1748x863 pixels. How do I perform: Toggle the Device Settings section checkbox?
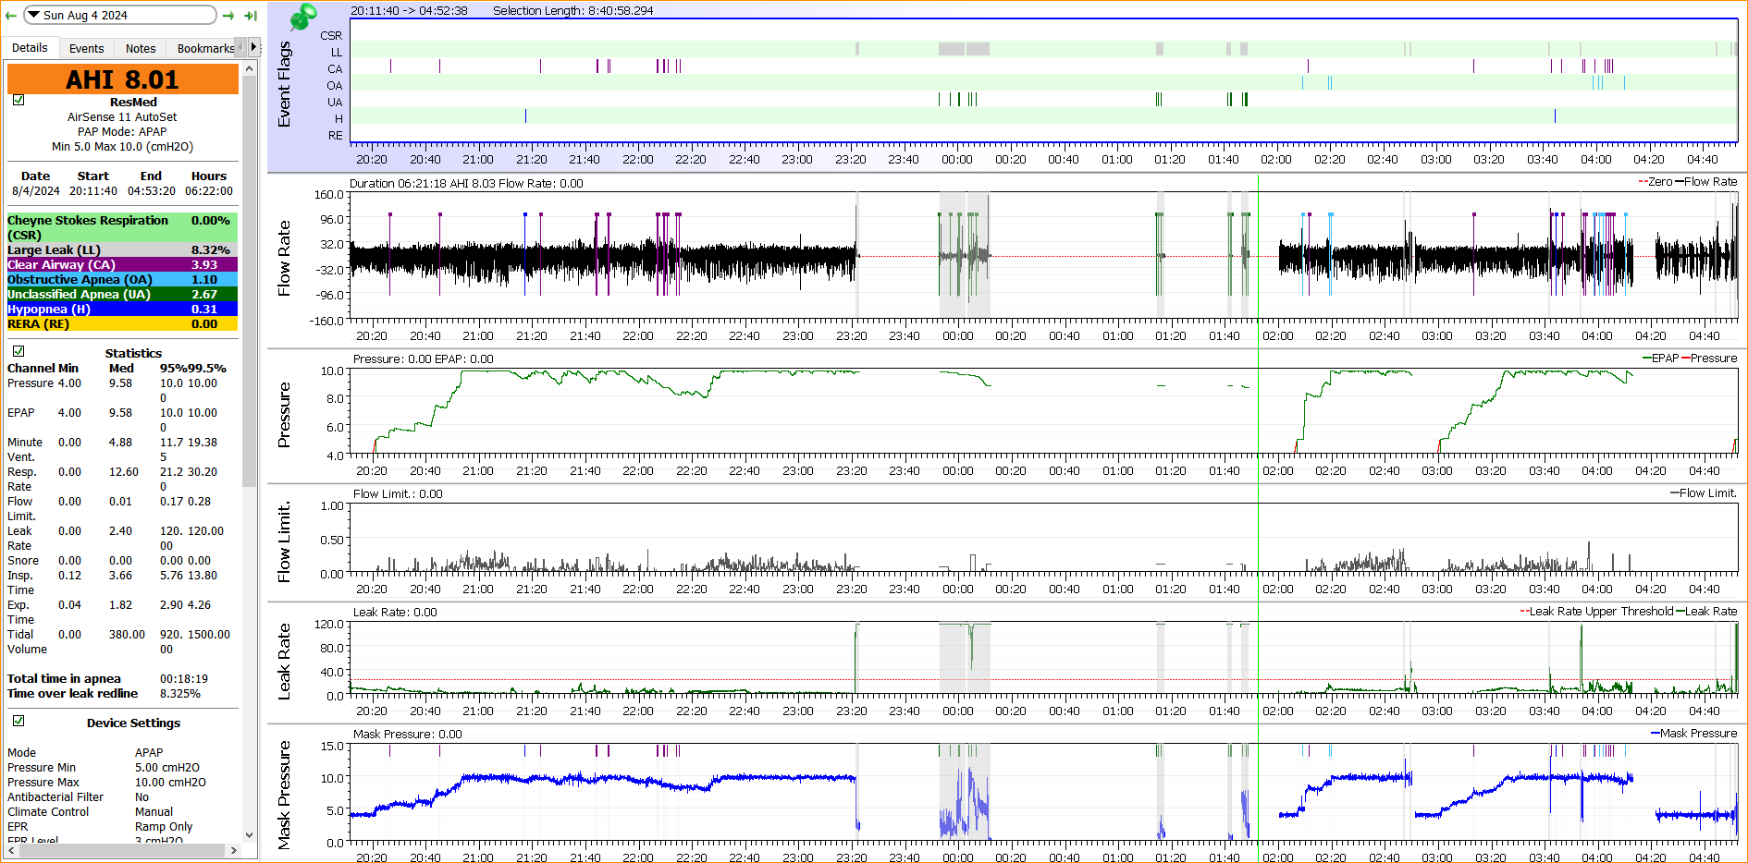(18, 721)
